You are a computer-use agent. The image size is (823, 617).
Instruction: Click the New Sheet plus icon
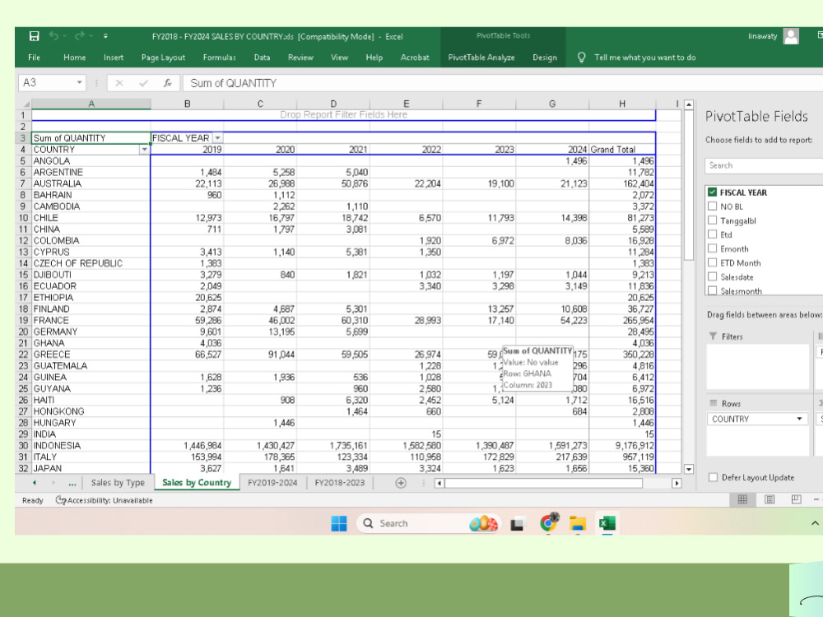click(x=401, y=483)
